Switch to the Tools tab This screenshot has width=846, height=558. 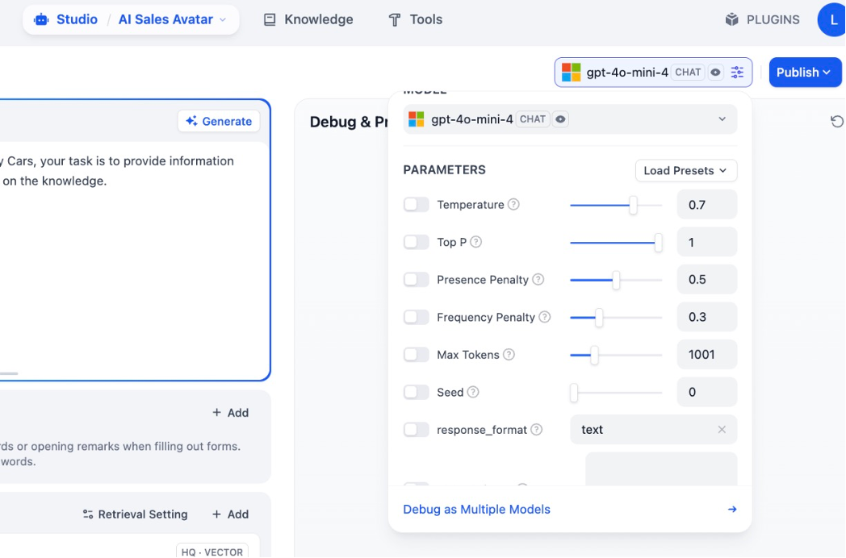tap(416, 19)
